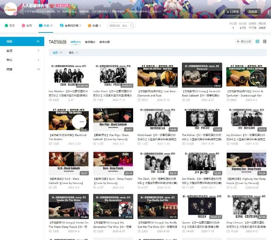Screen dimensions: 271x240
Task: Click the 关注数 following count stat
Action: (x=233, y=25)
